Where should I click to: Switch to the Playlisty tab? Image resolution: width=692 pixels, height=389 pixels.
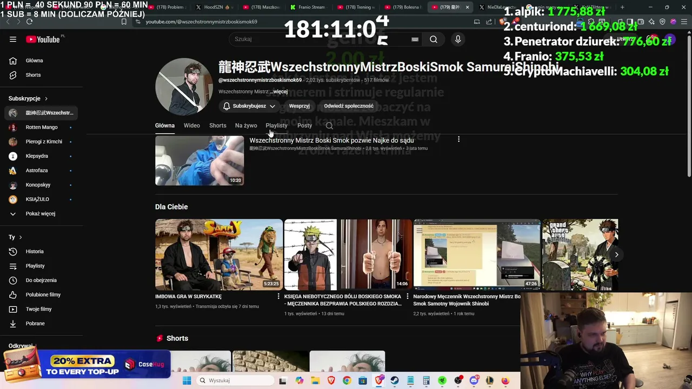(276, 125)
